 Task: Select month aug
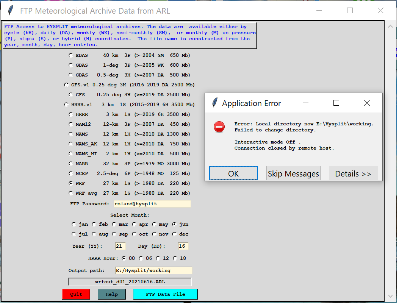point(94,234)
